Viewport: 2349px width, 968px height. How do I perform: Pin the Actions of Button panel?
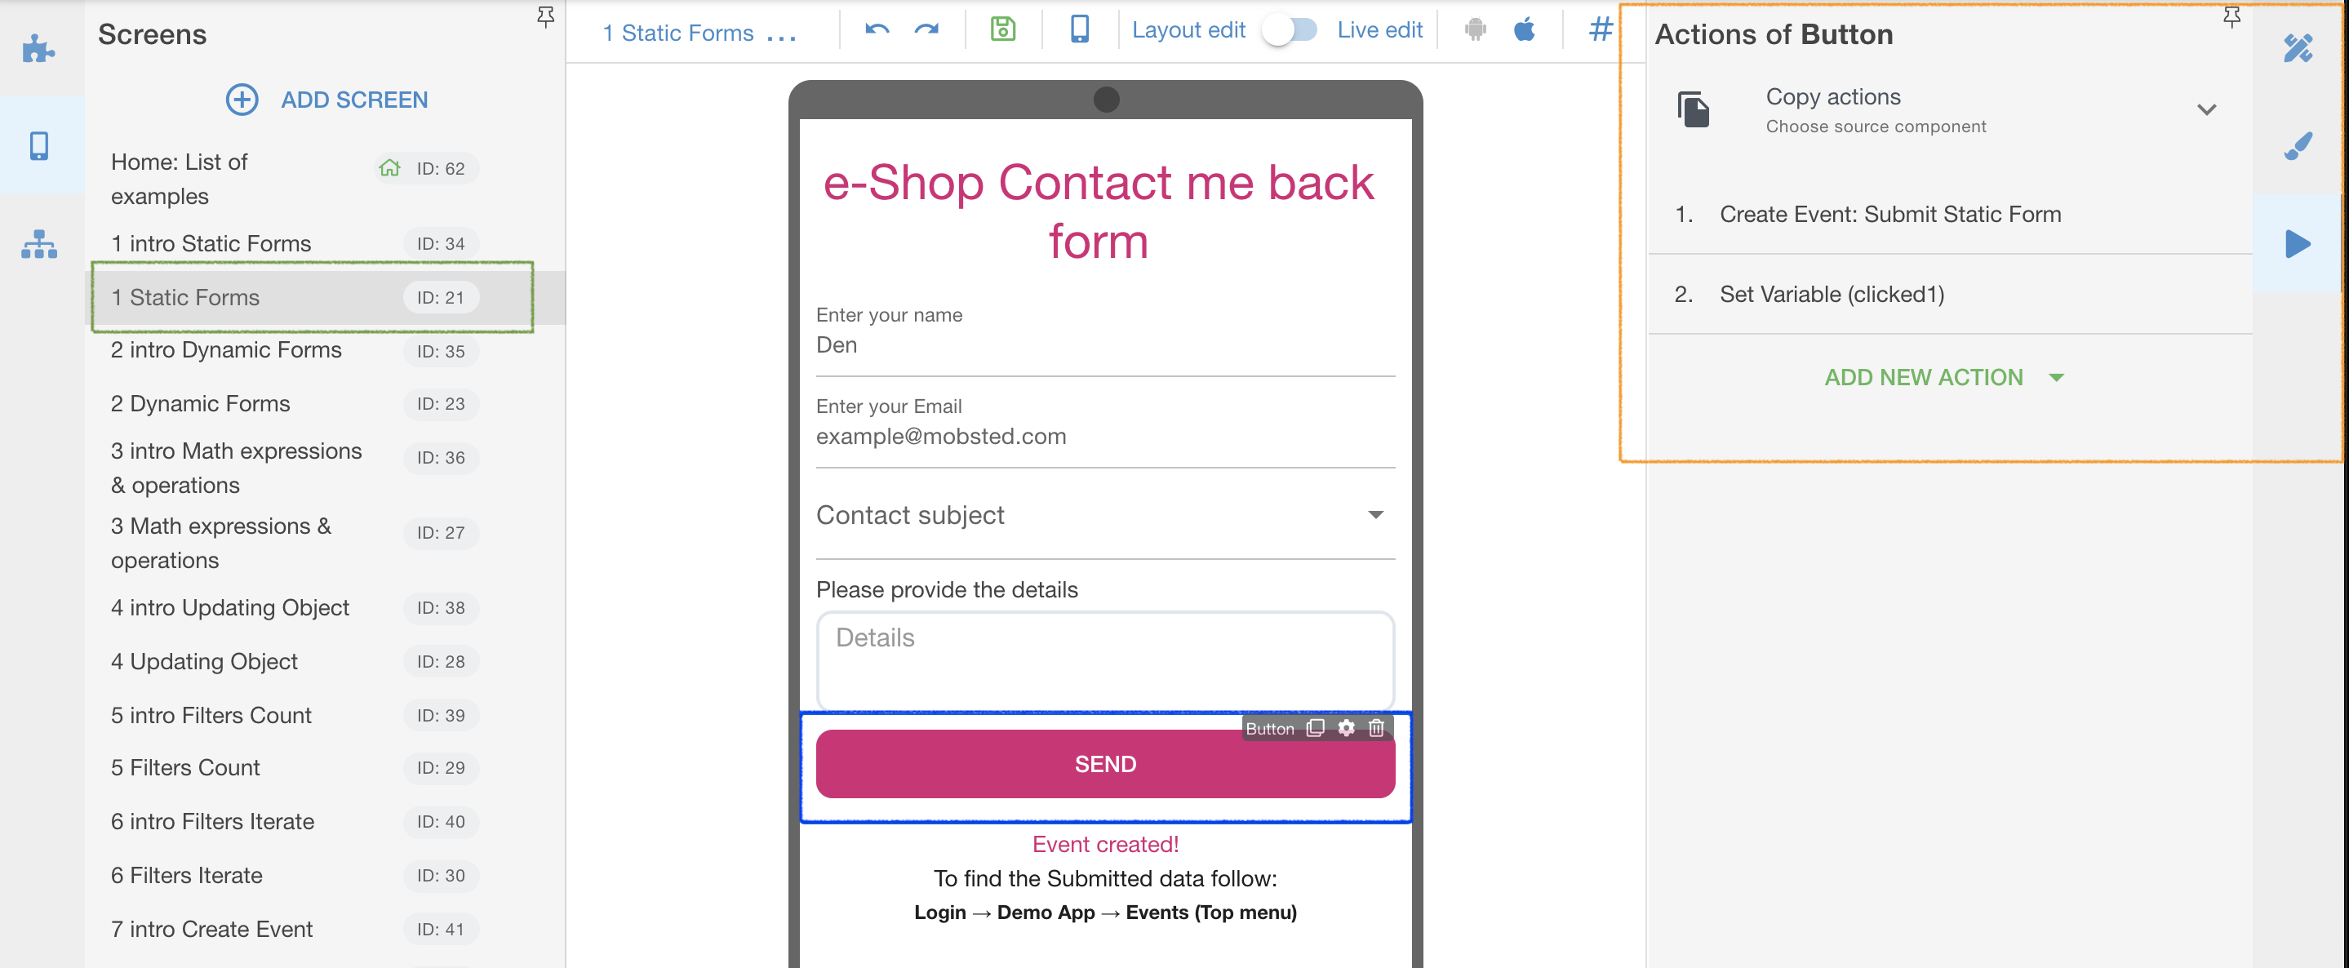pyautogui.click(x=2231, y=16)
